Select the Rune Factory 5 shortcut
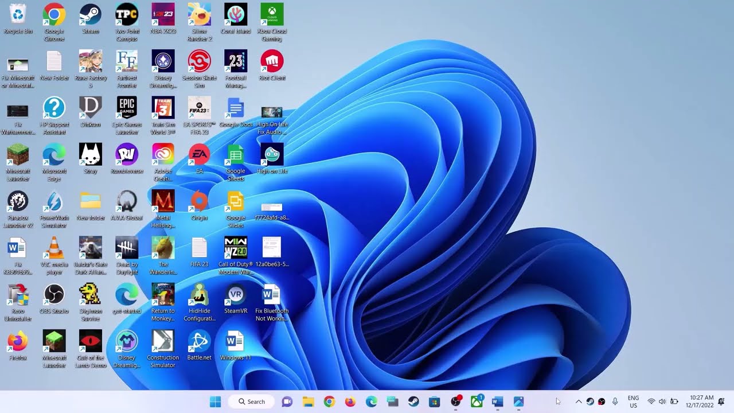The width and height of the screenshot is (734, 413). point(91,69)
